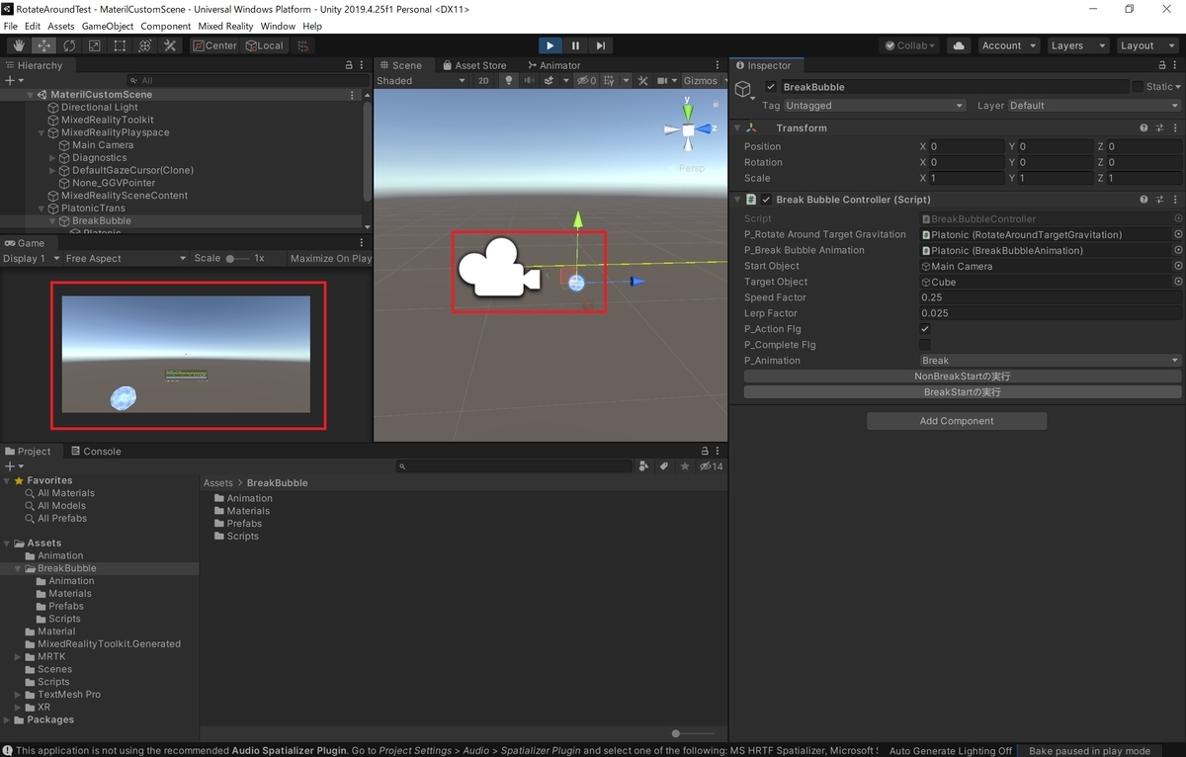Open the custom editor tools
The height and width of the screenshot is (757, 1186).
point(170,45)
